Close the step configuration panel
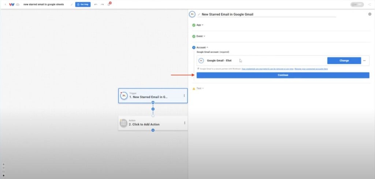Viewport: 375px width, 179px height. pos(370,14)
